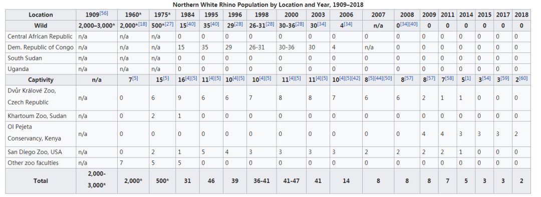Viewport: 541px width, 197px height.
Task: Select the Dem. Republic of Congo row label
Action: (x=41, y=47)
